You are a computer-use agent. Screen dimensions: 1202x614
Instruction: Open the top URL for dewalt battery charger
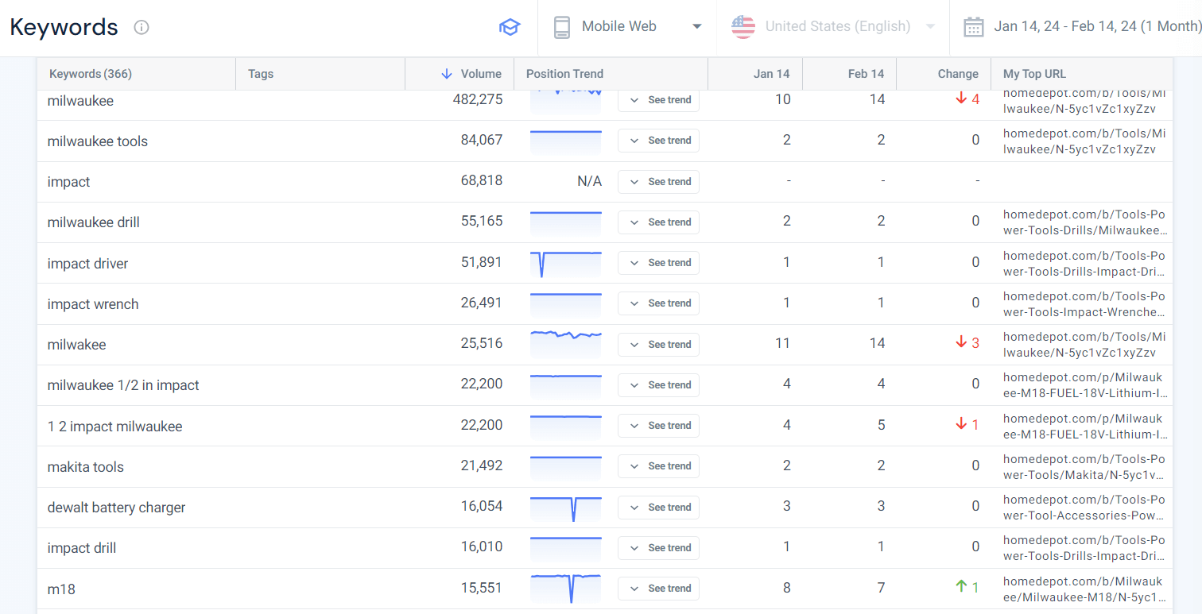[x=1084, y=508]
